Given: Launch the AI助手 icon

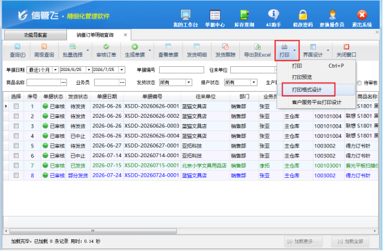Looking at the screenshot, I should 273,19.
